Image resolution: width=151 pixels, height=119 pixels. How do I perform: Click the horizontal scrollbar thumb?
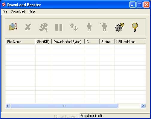(64, 106)
